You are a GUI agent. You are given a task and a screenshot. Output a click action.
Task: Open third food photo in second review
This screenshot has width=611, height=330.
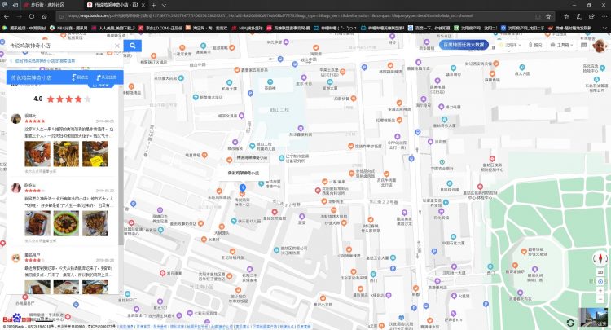pyautogui.click(x=95, y=223)
